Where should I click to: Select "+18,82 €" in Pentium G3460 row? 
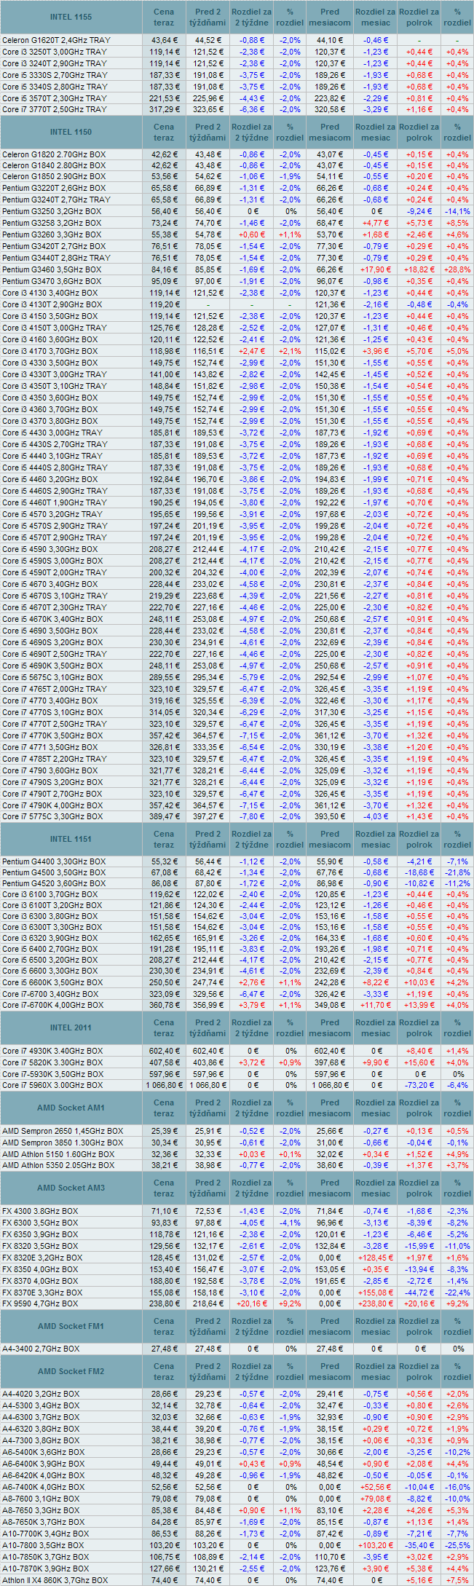[x=419, y=269]
